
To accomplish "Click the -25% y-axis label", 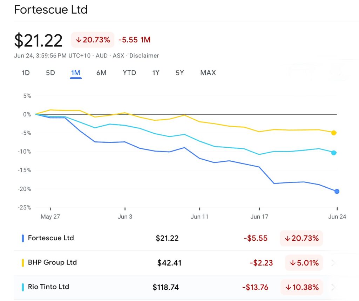I will [25, 208].
